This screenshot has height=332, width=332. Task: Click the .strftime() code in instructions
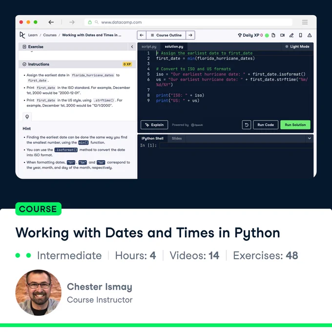[104, 101]
